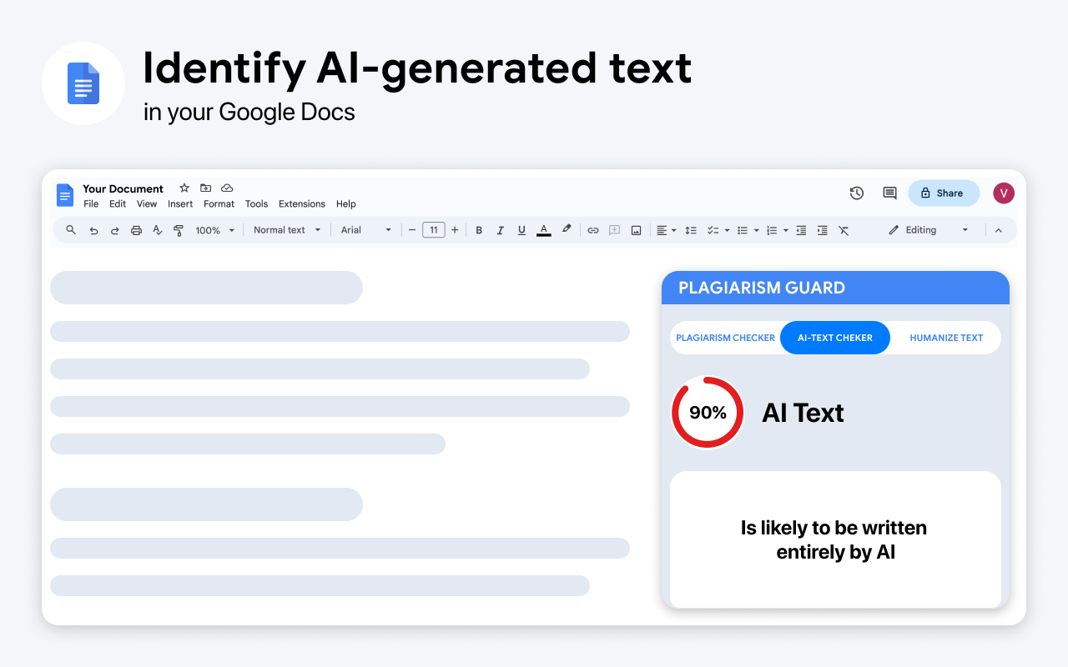Click the Your Document title

pos(123,188)
